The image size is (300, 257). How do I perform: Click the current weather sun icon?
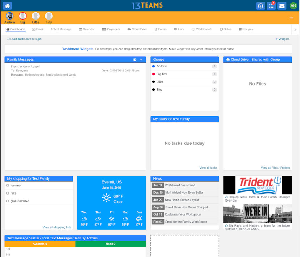106,198
